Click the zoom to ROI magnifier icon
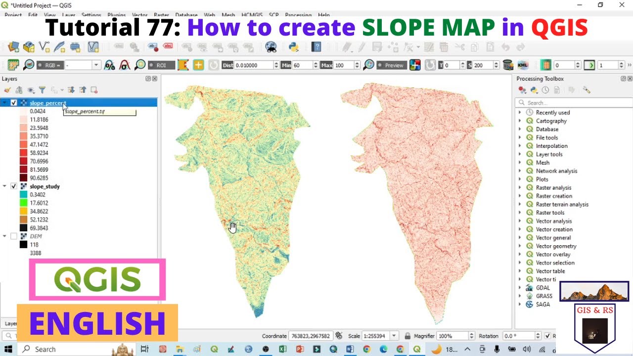Screen dimensions: 633x356 tap(140, 65)
